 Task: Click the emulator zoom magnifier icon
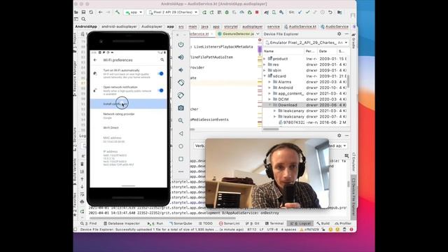coord(181,120)
